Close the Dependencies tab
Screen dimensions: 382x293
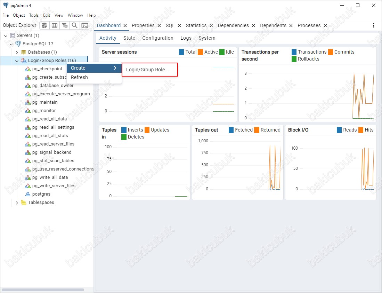(x=253, y=26)
